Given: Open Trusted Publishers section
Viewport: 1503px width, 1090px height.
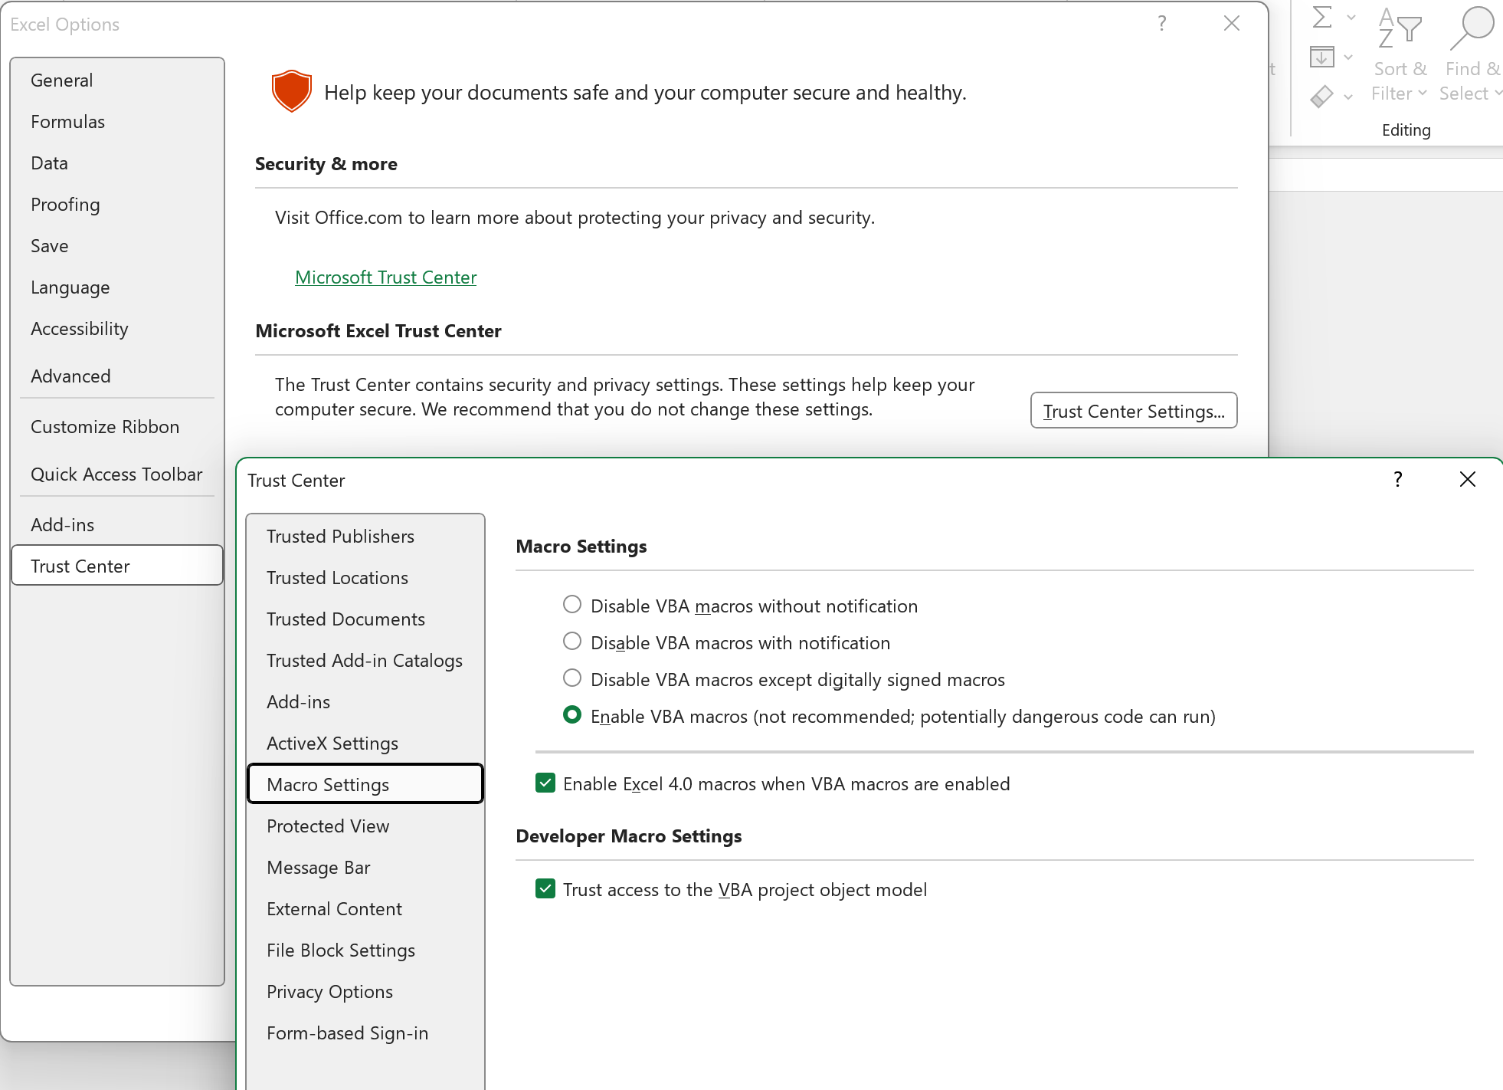Looking at the screenshot, I should click(x=365, y=537).
